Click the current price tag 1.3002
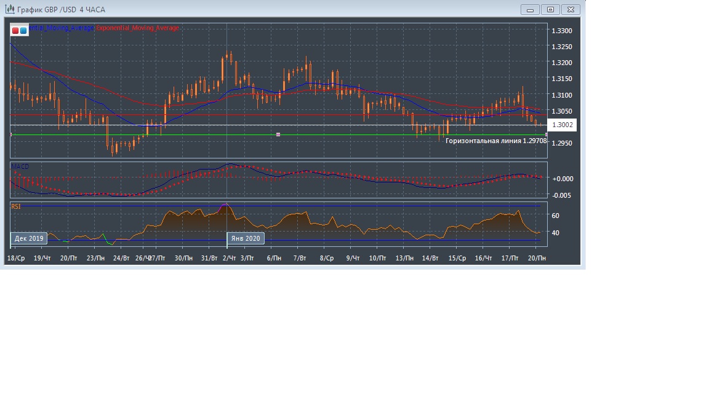Viewport: 709px width, 398px height. point(563,125)
